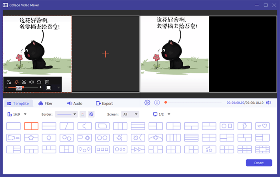Switch to the Audio tab

click(75, 103)
